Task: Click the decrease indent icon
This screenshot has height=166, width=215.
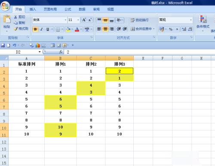Action: (119, 29)
